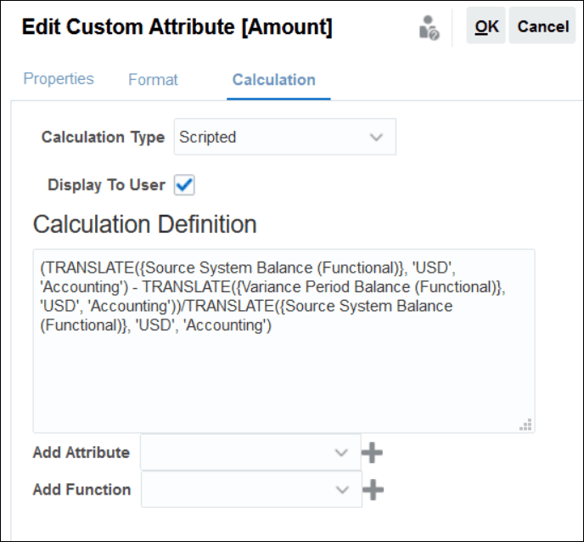Click the Calculation Type label
The width and height of the screenshot is (584, 542).
pyautogui.click(x=103, y=138)
